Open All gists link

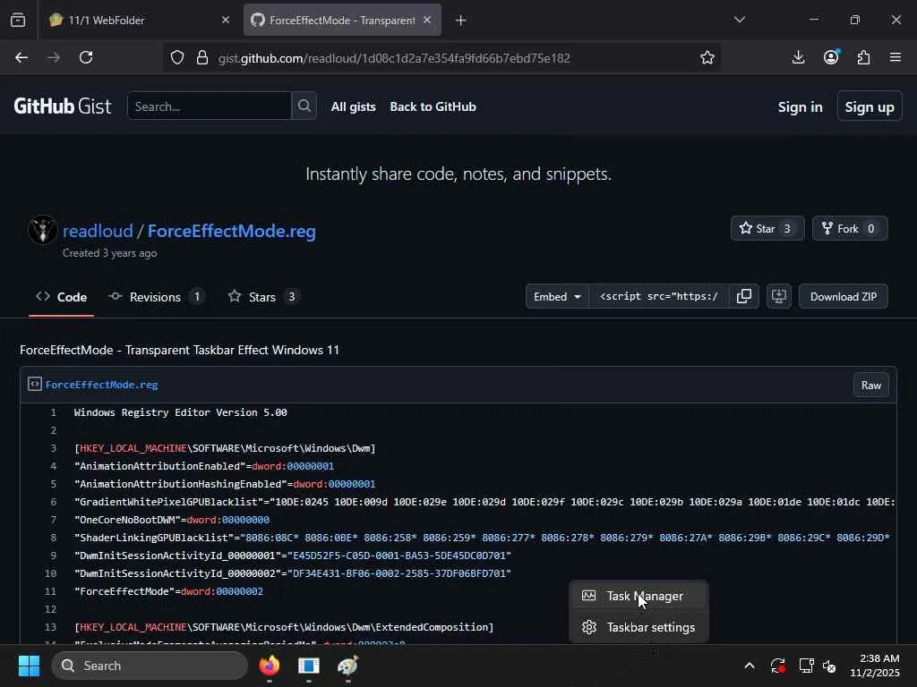pyautogui.click(x=353, y=107)
